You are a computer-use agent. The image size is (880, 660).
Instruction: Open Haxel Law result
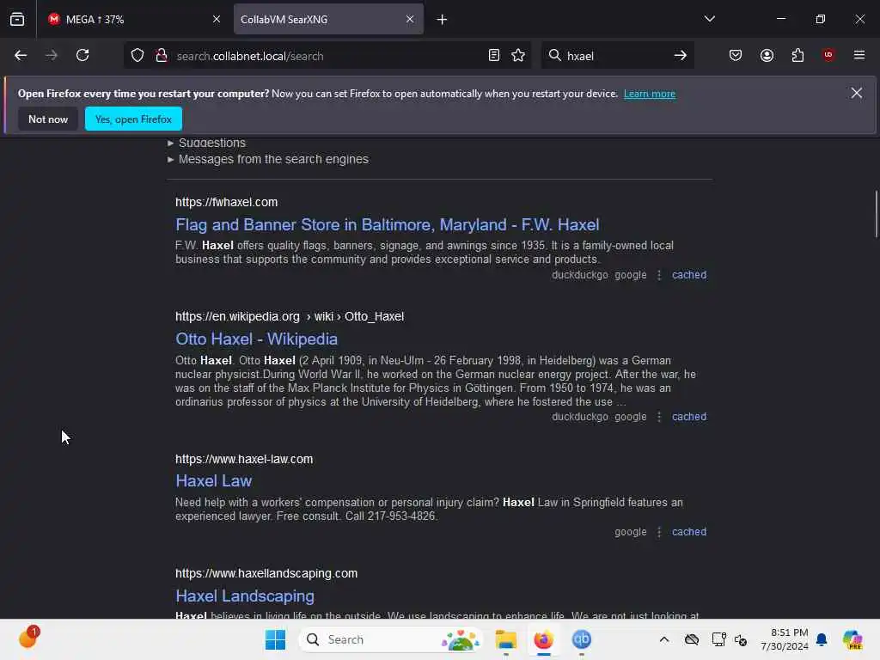[213, 481]
